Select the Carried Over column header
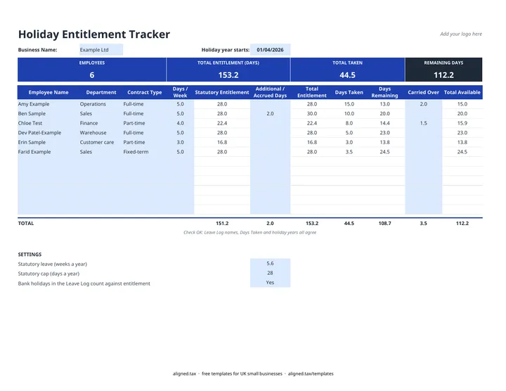 point(423,92)
